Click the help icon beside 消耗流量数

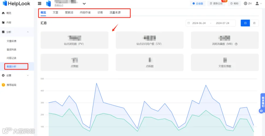pyautogui.click(x=236, y=44)
